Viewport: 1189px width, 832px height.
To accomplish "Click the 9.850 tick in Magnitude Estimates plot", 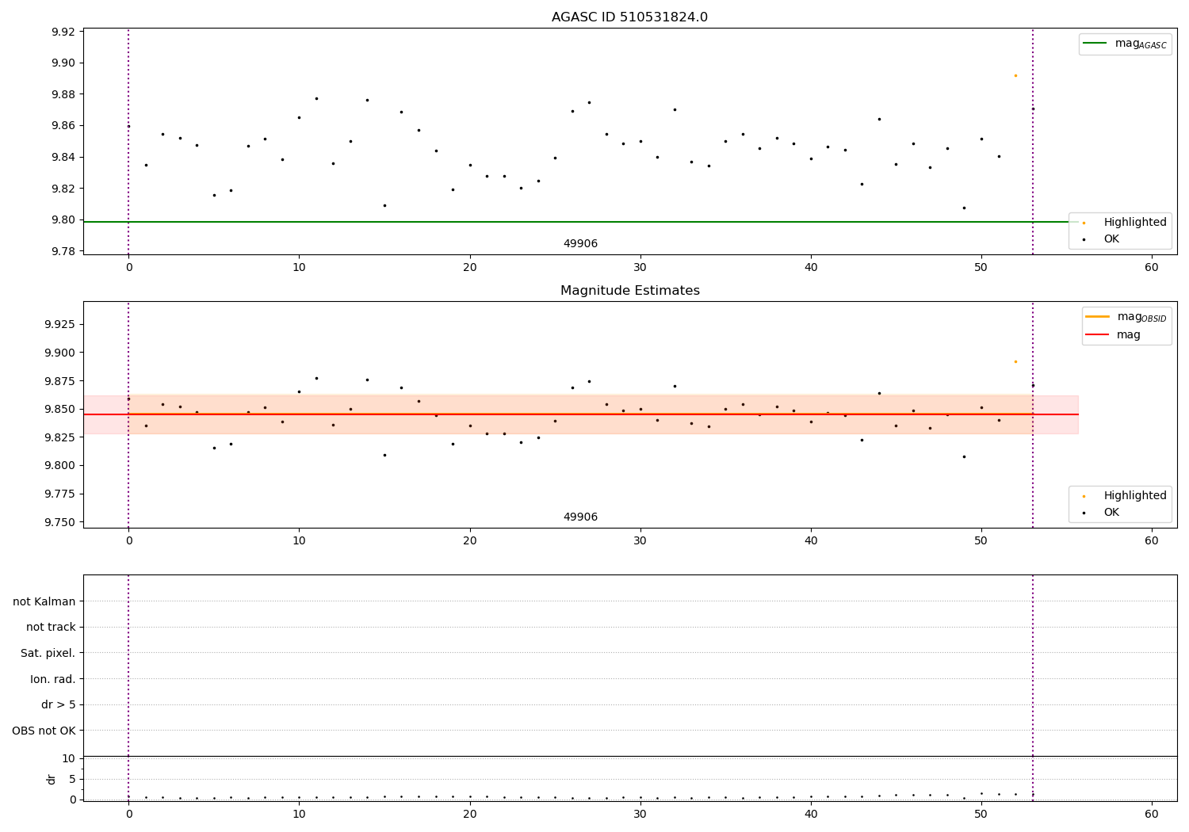I will (59, 410).
